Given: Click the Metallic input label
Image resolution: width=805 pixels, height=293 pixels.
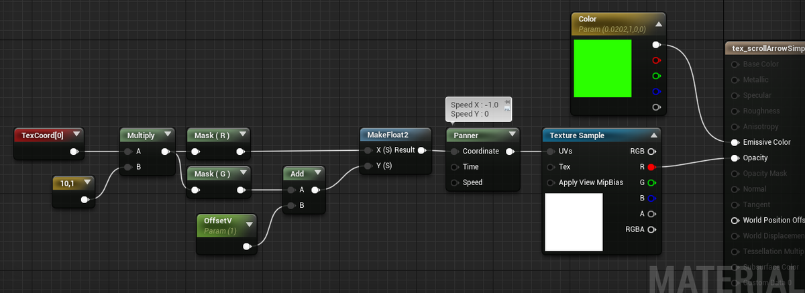Looking at the screenshot, I should pyautogui.click(x=755, y=80).
